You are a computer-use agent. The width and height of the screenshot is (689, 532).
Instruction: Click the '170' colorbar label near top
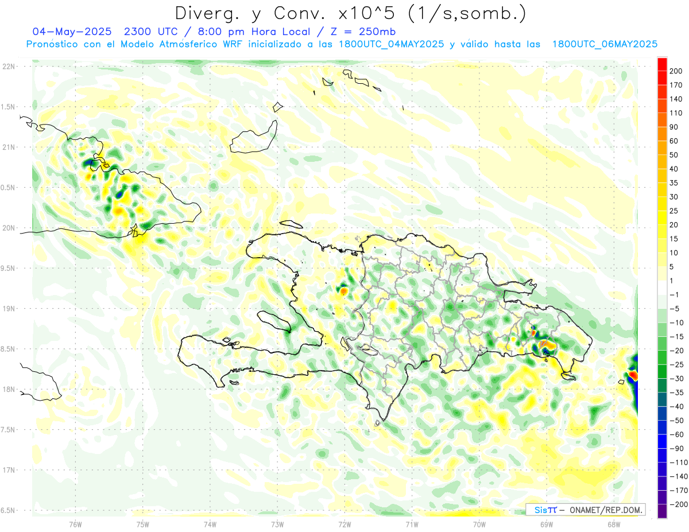coord(676,85)
